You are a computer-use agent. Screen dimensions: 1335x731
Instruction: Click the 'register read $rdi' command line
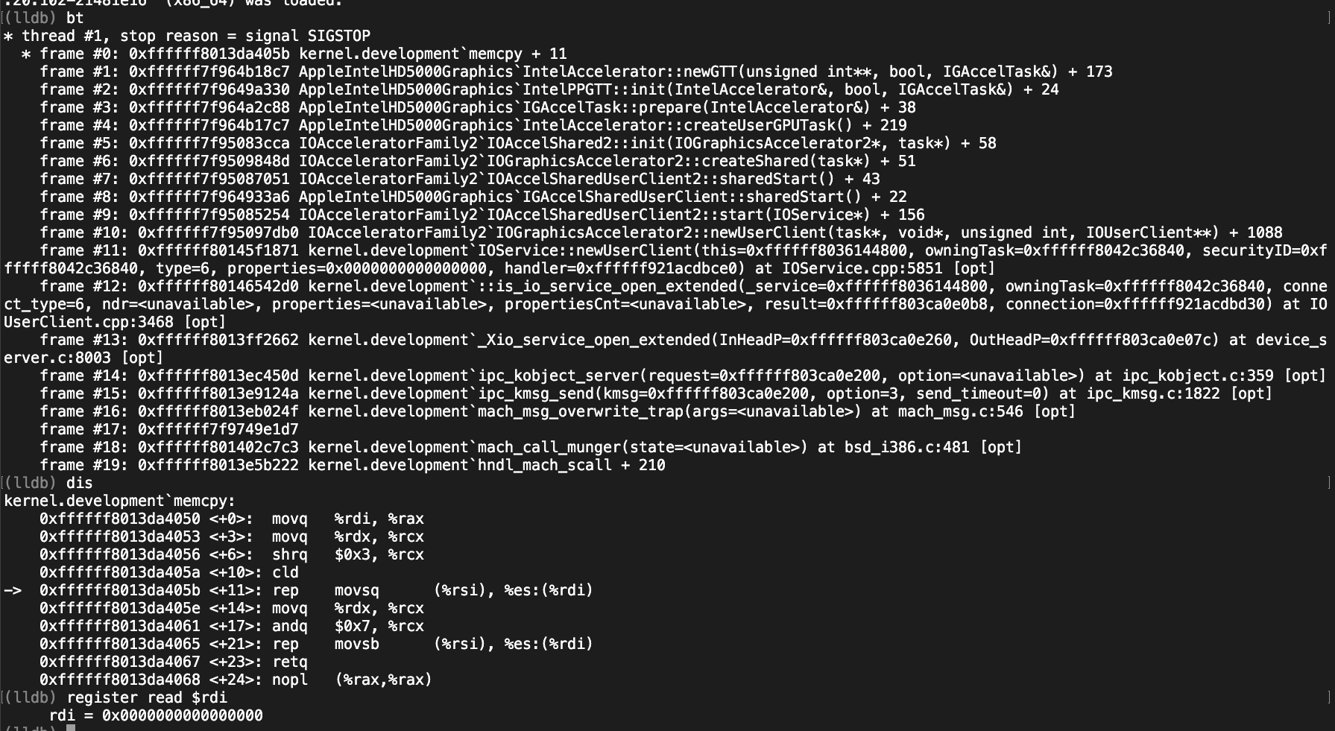(147, 697)
